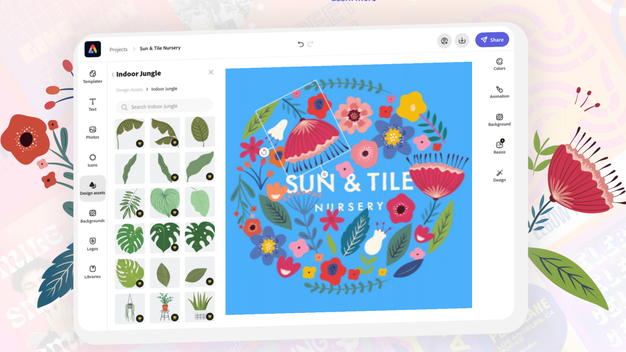Click the download icon
Screen dimensions: 626x352
(462, 40)
